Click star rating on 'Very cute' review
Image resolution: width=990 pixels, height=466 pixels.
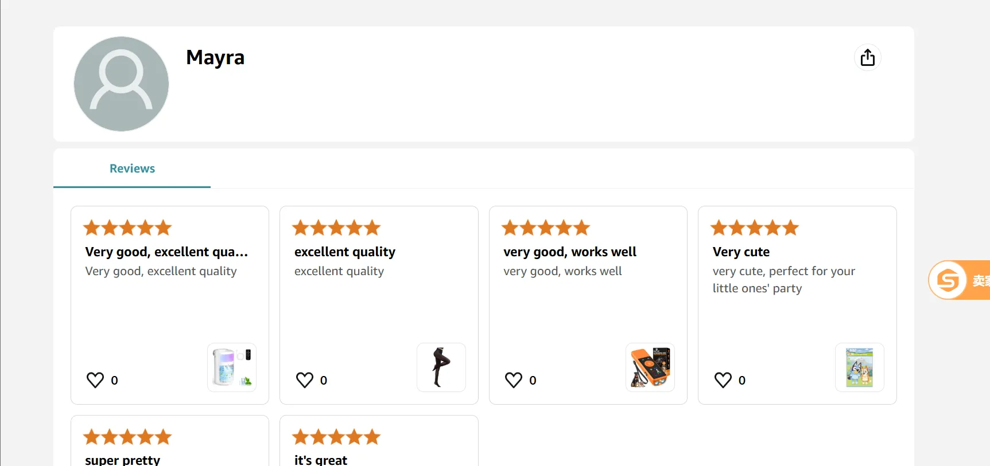754,228
